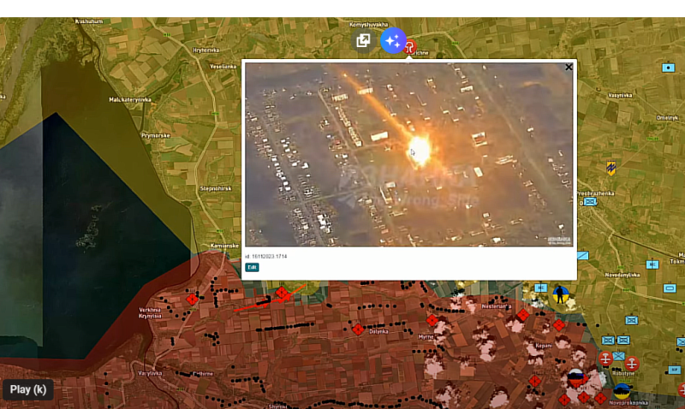Image resolution: width=685 pixels, height=409 pixels.
Task: Click the blue sparkle AI button
Action: [x=393, y=40]
